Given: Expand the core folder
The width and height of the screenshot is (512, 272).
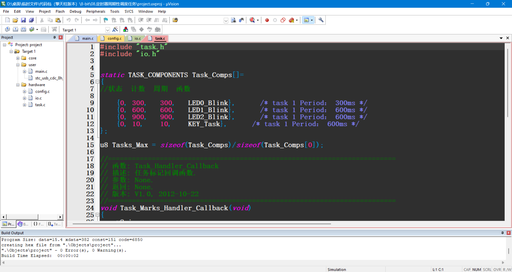Looking at the screenshot, I should coord(18,58).
